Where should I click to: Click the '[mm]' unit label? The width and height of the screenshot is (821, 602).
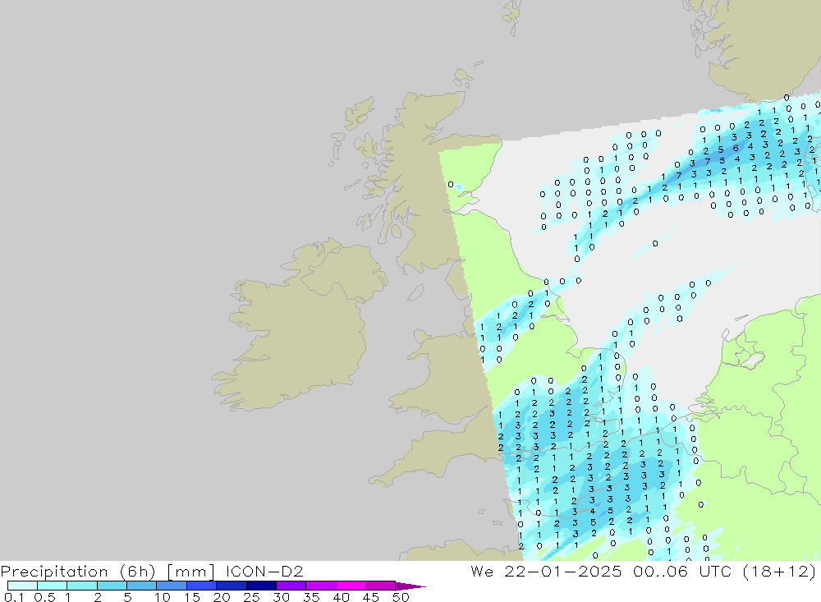190,571
